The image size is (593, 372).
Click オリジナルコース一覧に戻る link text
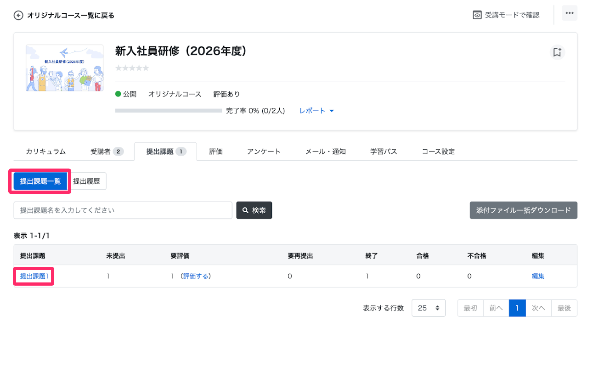pos(71,15)
